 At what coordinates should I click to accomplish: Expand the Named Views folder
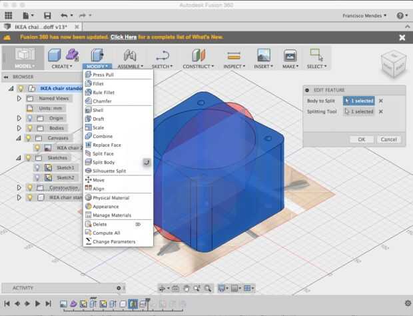click(19, 98)
